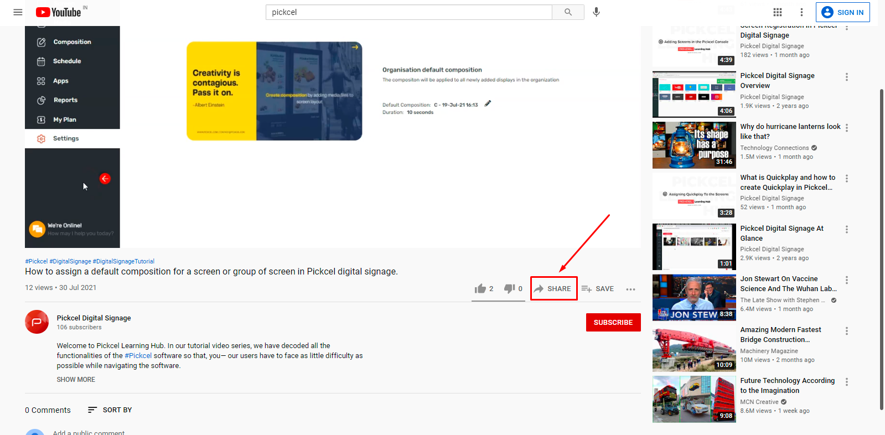
Task: Open the Quickplay in Pickcel video thumbnail
Action: coord(694,196)
